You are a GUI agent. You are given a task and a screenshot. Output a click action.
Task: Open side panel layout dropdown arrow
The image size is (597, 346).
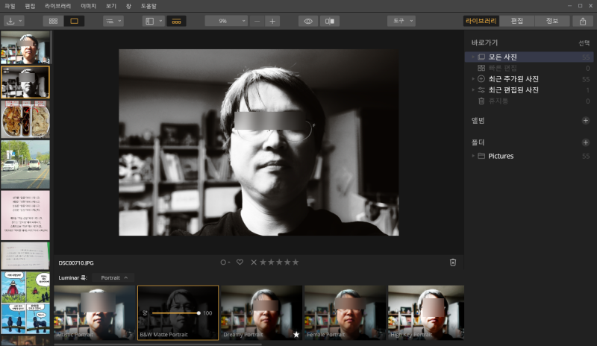(160, 21)
